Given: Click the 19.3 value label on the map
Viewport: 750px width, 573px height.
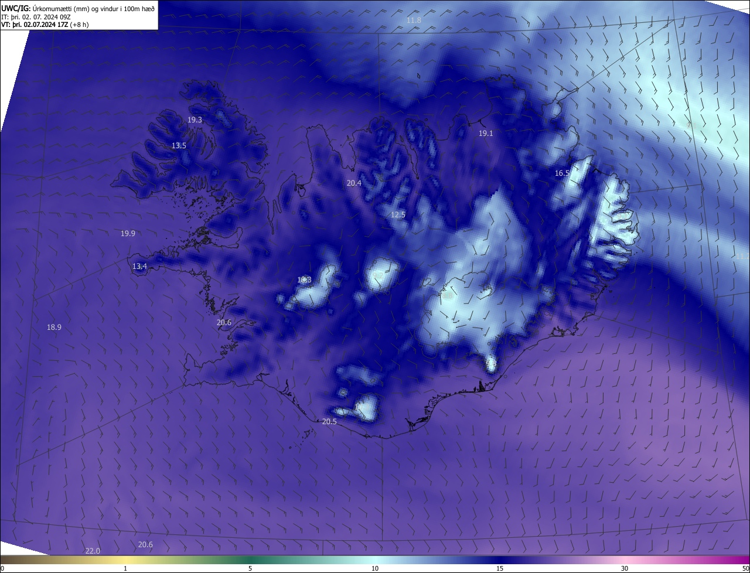Looking at the screenshot, I should (195, 120).
